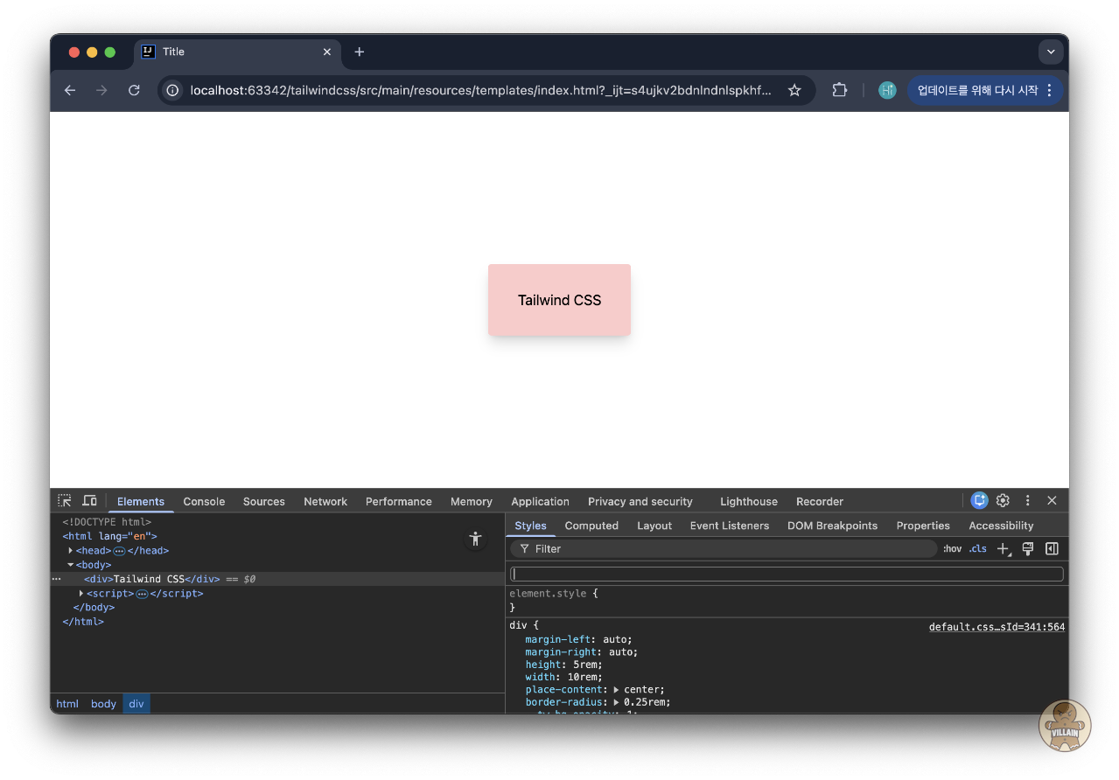Click the Styles Filter input field

point(726,549)
